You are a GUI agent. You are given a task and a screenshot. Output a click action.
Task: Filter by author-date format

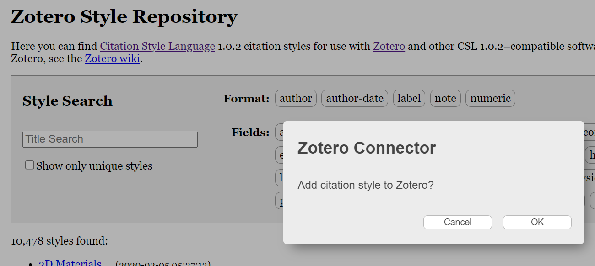tap(355, 98)
